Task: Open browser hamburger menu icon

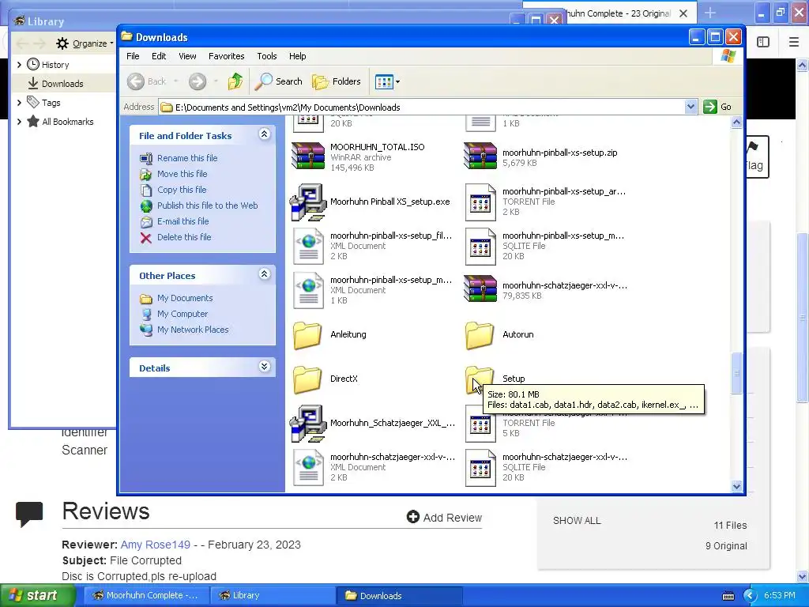Action: click(x=793, y=42)
